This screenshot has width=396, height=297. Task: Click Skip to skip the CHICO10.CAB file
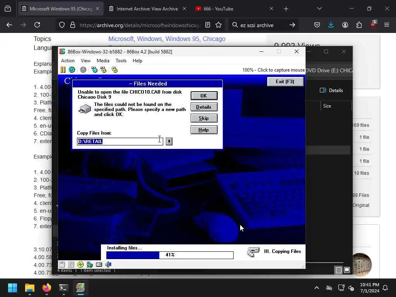point(204,118)
